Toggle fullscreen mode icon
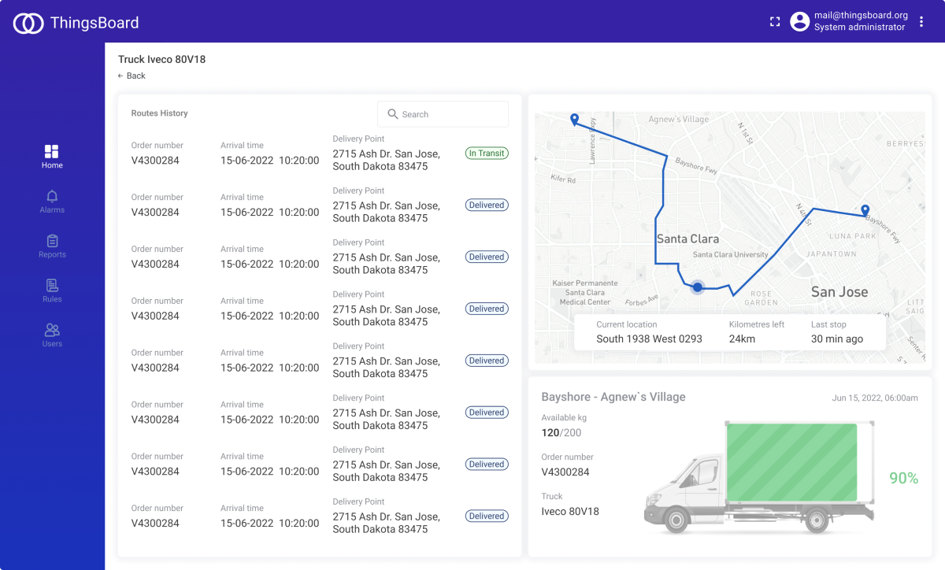Image resolution: width=945 pixels, height=570 pixels. (775, 22)
